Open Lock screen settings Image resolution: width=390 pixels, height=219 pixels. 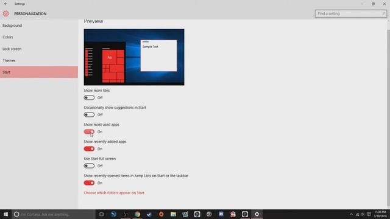[x=39, y=49]
